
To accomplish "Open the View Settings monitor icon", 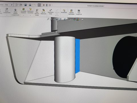I will [82, 20].
